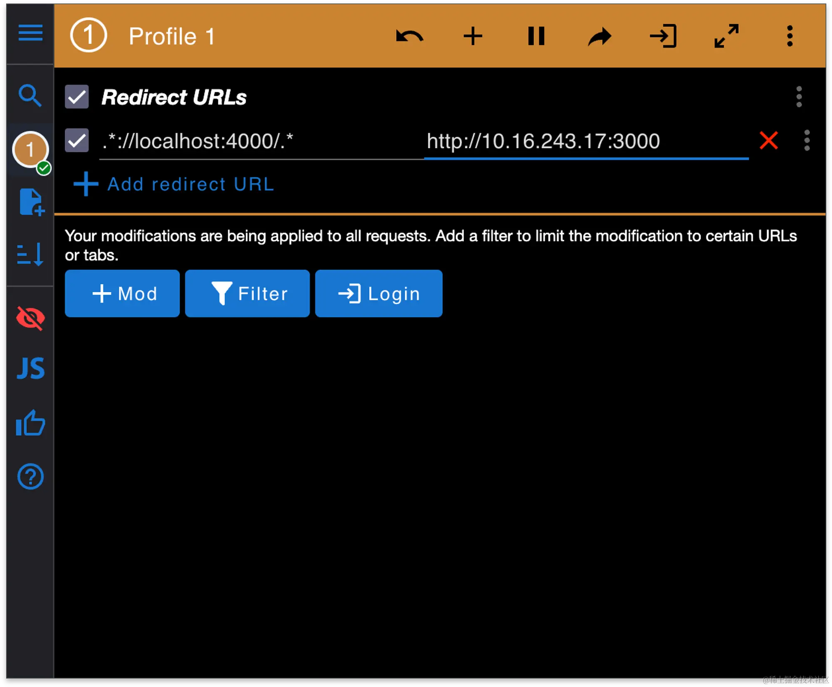Click the search icon in sidebar
Screen dimensions: 832x687
(x=30, y=96)
